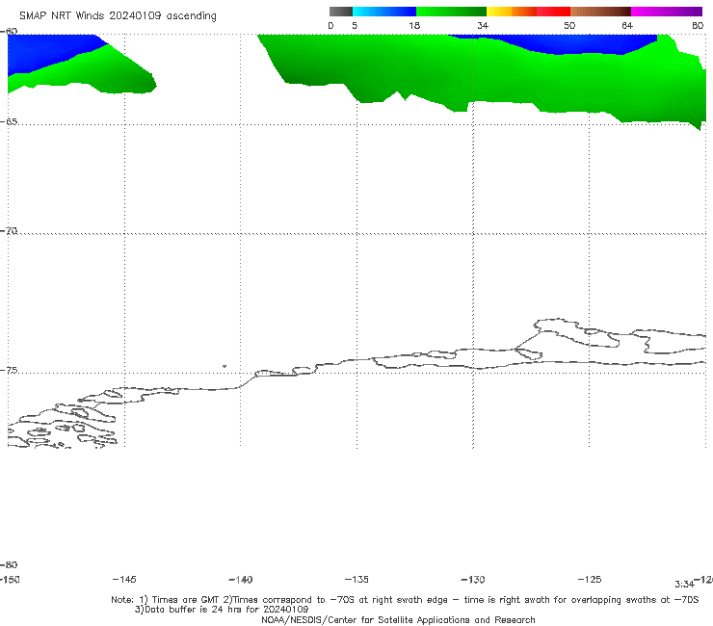Click the latitude label '-80'
This screenshot has width=713, height=626.
9,564
